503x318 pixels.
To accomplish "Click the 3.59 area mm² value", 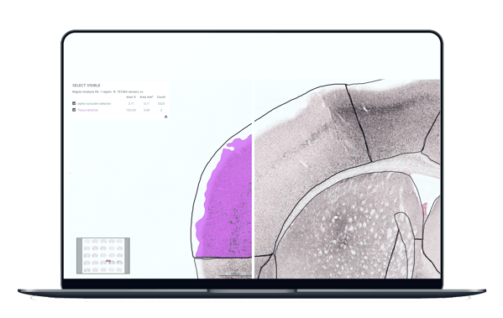I will (147, 110).
